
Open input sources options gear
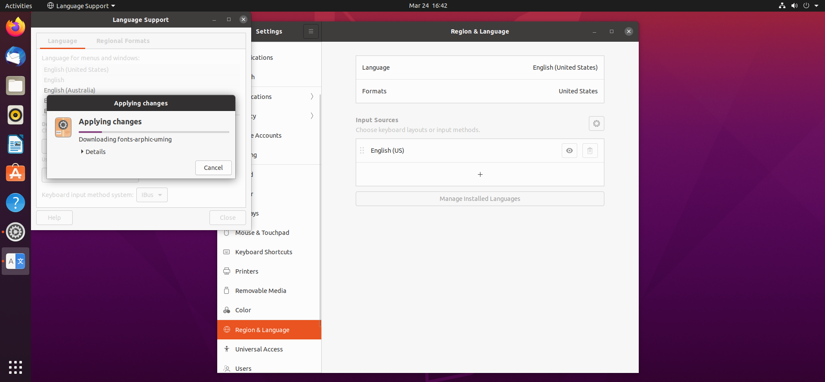pyautogui.click(x=597, y=123)
